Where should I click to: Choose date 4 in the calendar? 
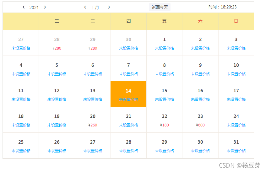tap(21, 68)
